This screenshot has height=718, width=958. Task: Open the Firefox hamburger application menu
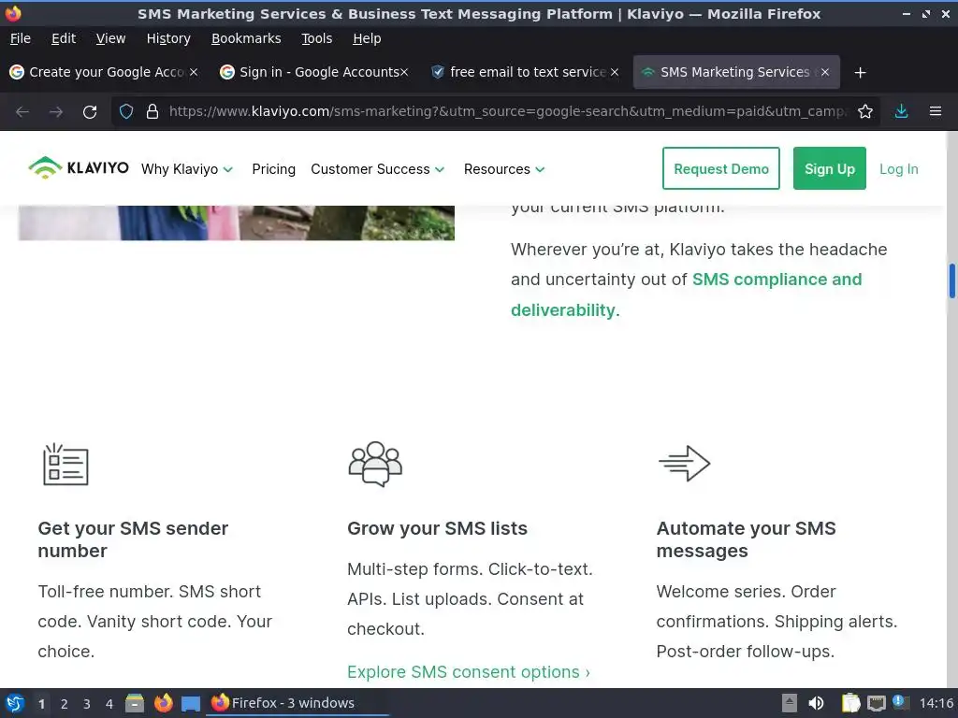(x=935, y=111)
